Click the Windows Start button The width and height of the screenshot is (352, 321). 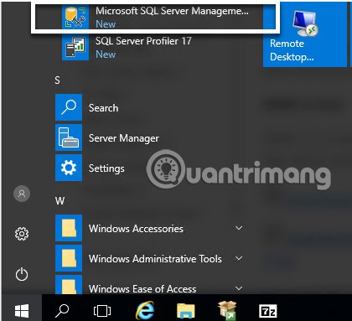pyautogui.click(x=22, y=310)
